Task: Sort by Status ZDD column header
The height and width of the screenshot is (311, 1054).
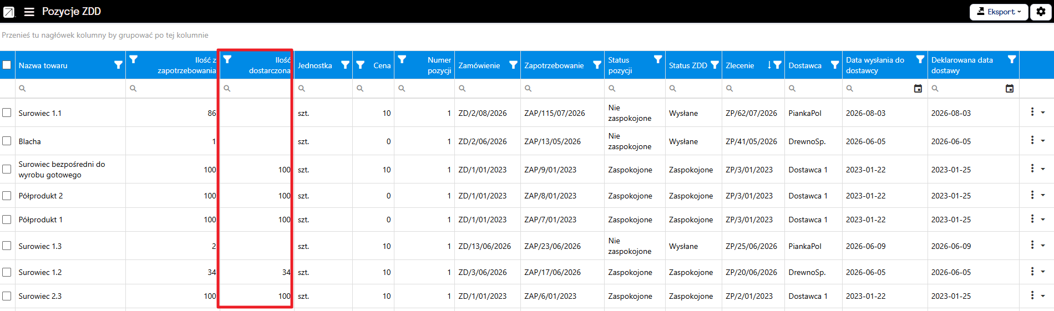Action: (x=688, y=65)
